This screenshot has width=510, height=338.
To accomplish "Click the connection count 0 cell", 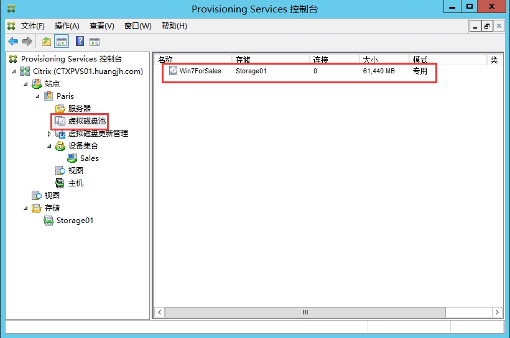I will click(x=315, y=71).
